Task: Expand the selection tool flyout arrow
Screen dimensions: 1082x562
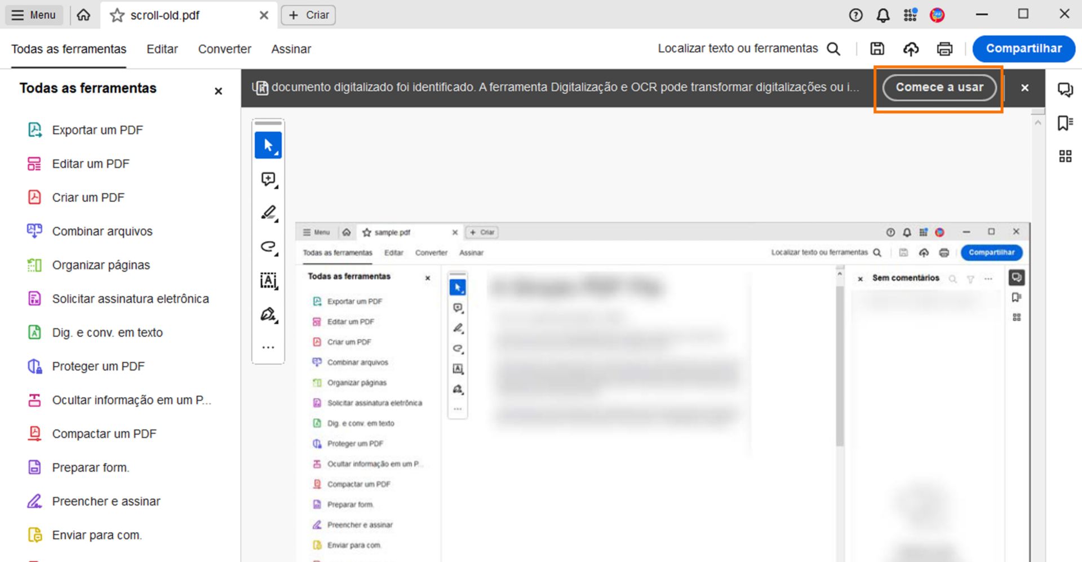Action: coord(277,153)
